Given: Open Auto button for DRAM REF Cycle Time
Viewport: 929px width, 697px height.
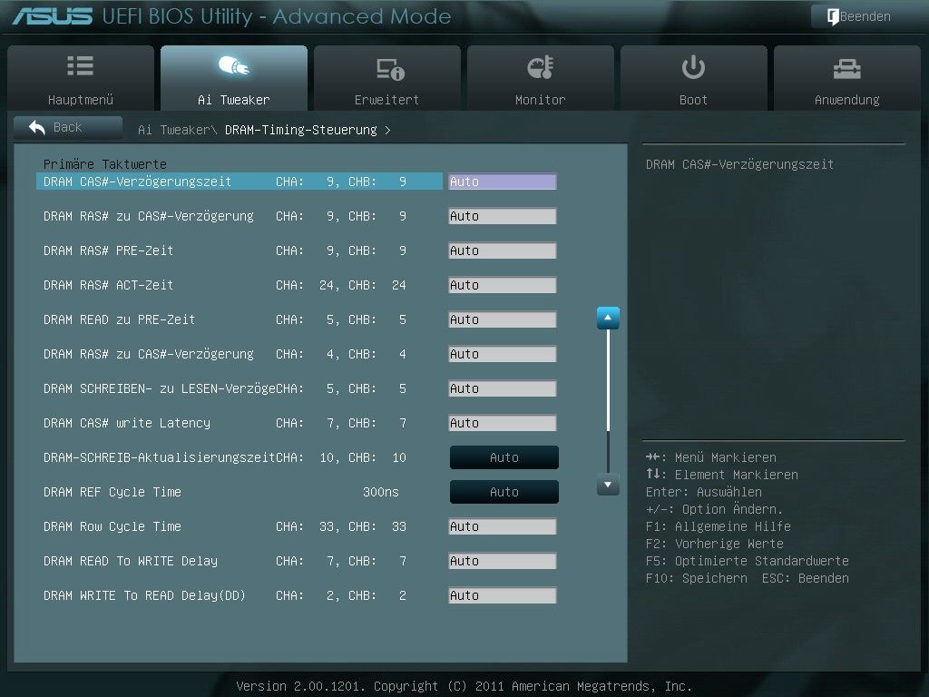Looking at the screenshot, I should pyautogui.click(x=504, y=492).
